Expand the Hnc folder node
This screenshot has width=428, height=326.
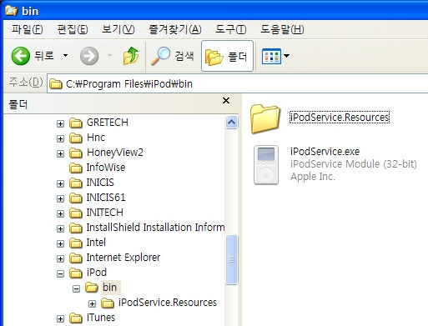point(60,138)
